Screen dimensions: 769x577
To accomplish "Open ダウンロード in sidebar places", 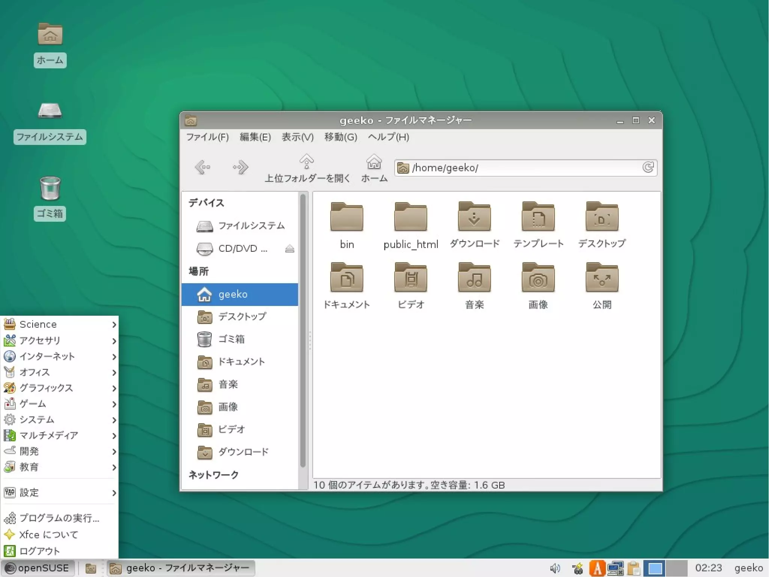I will 240,452.
